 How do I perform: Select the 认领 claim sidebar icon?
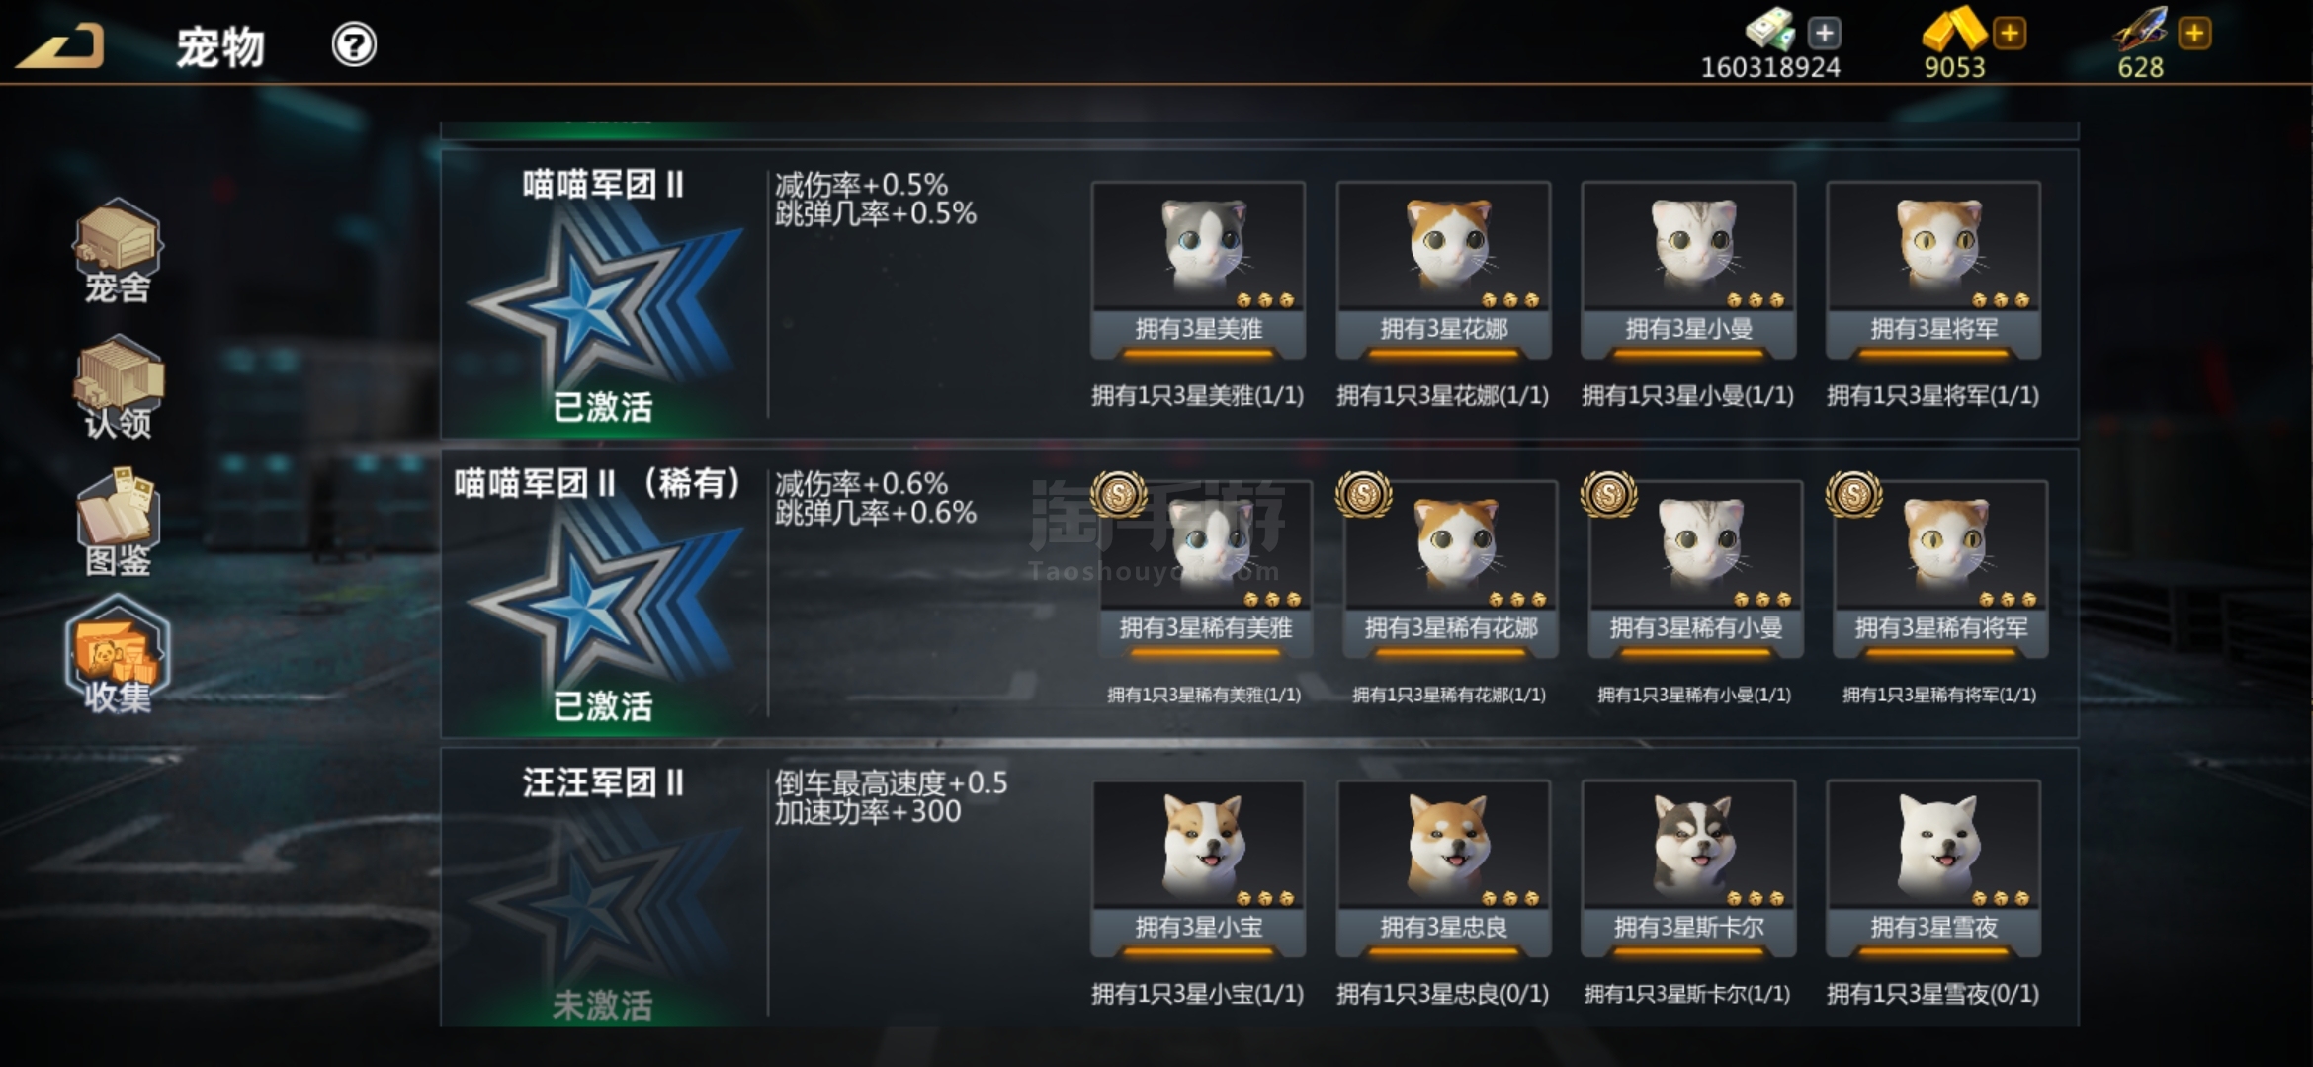118,387
